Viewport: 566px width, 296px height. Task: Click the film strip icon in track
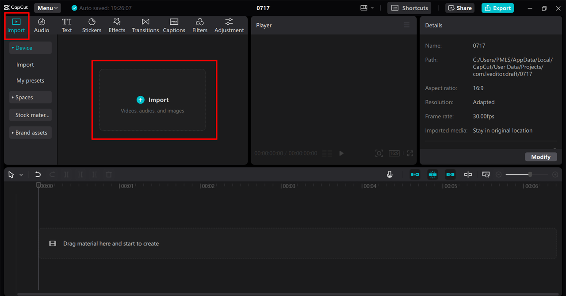(53, 243)
